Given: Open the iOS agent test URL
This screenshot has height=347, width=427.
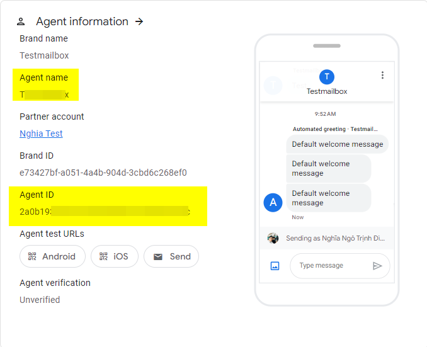Looking at the screenshot, I should [114, 256].
